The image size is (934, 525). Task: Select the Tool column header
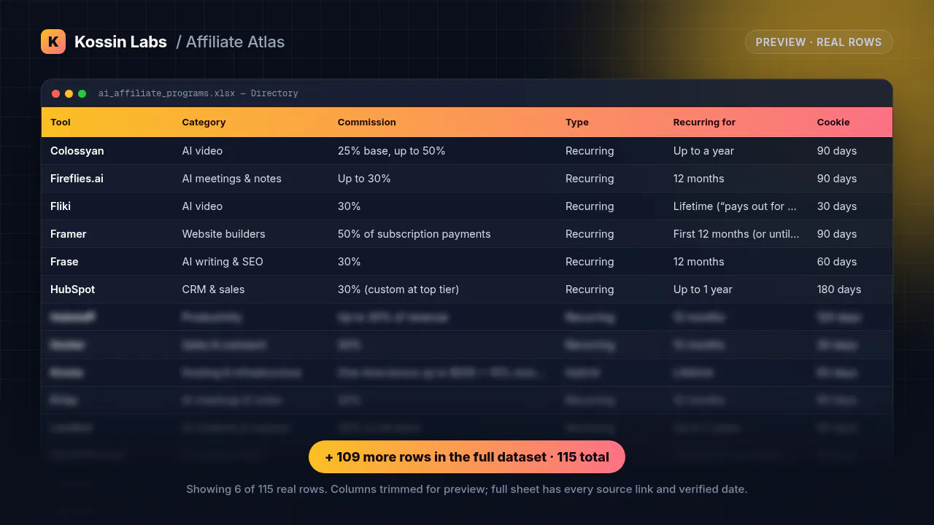click(x=61, y=122)
